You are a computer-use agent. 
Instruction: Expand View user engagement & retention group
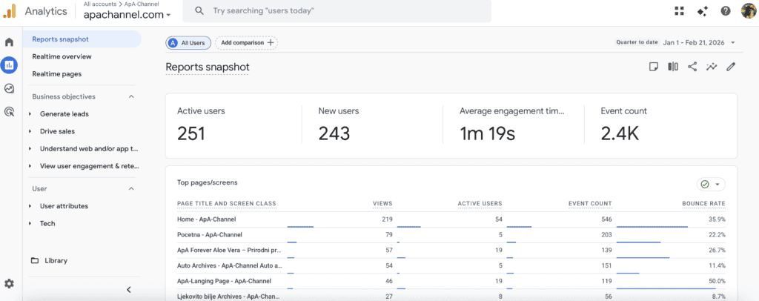pyautogui.click(x=30, y=166)
